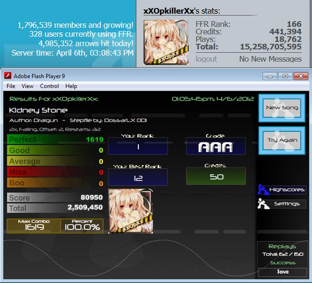Click the white Settings figure icon
Viewport: 312px width, 283px height.
(263, 204)
